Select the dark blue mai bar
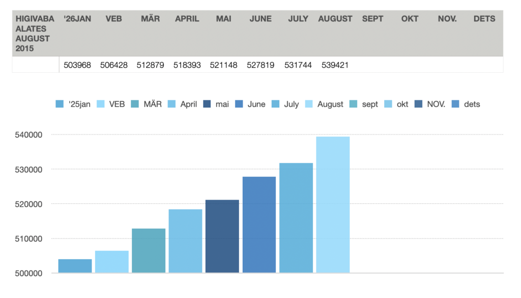521x298 pixels. click(222, 236)
